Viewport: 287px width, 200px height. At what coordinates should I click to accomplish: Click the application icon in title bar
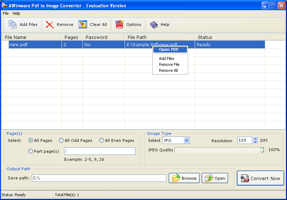5,6
